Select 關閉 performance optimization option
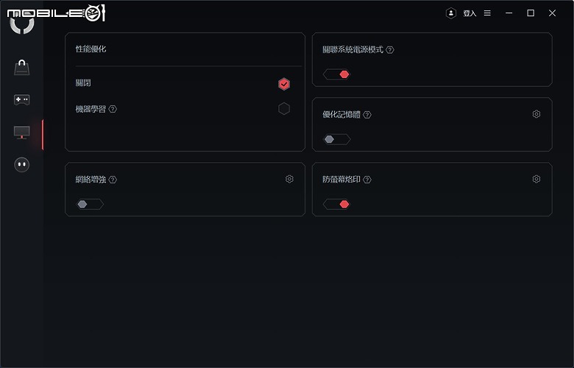Viewport: 574px width, 368px height. tap(284, 84)
